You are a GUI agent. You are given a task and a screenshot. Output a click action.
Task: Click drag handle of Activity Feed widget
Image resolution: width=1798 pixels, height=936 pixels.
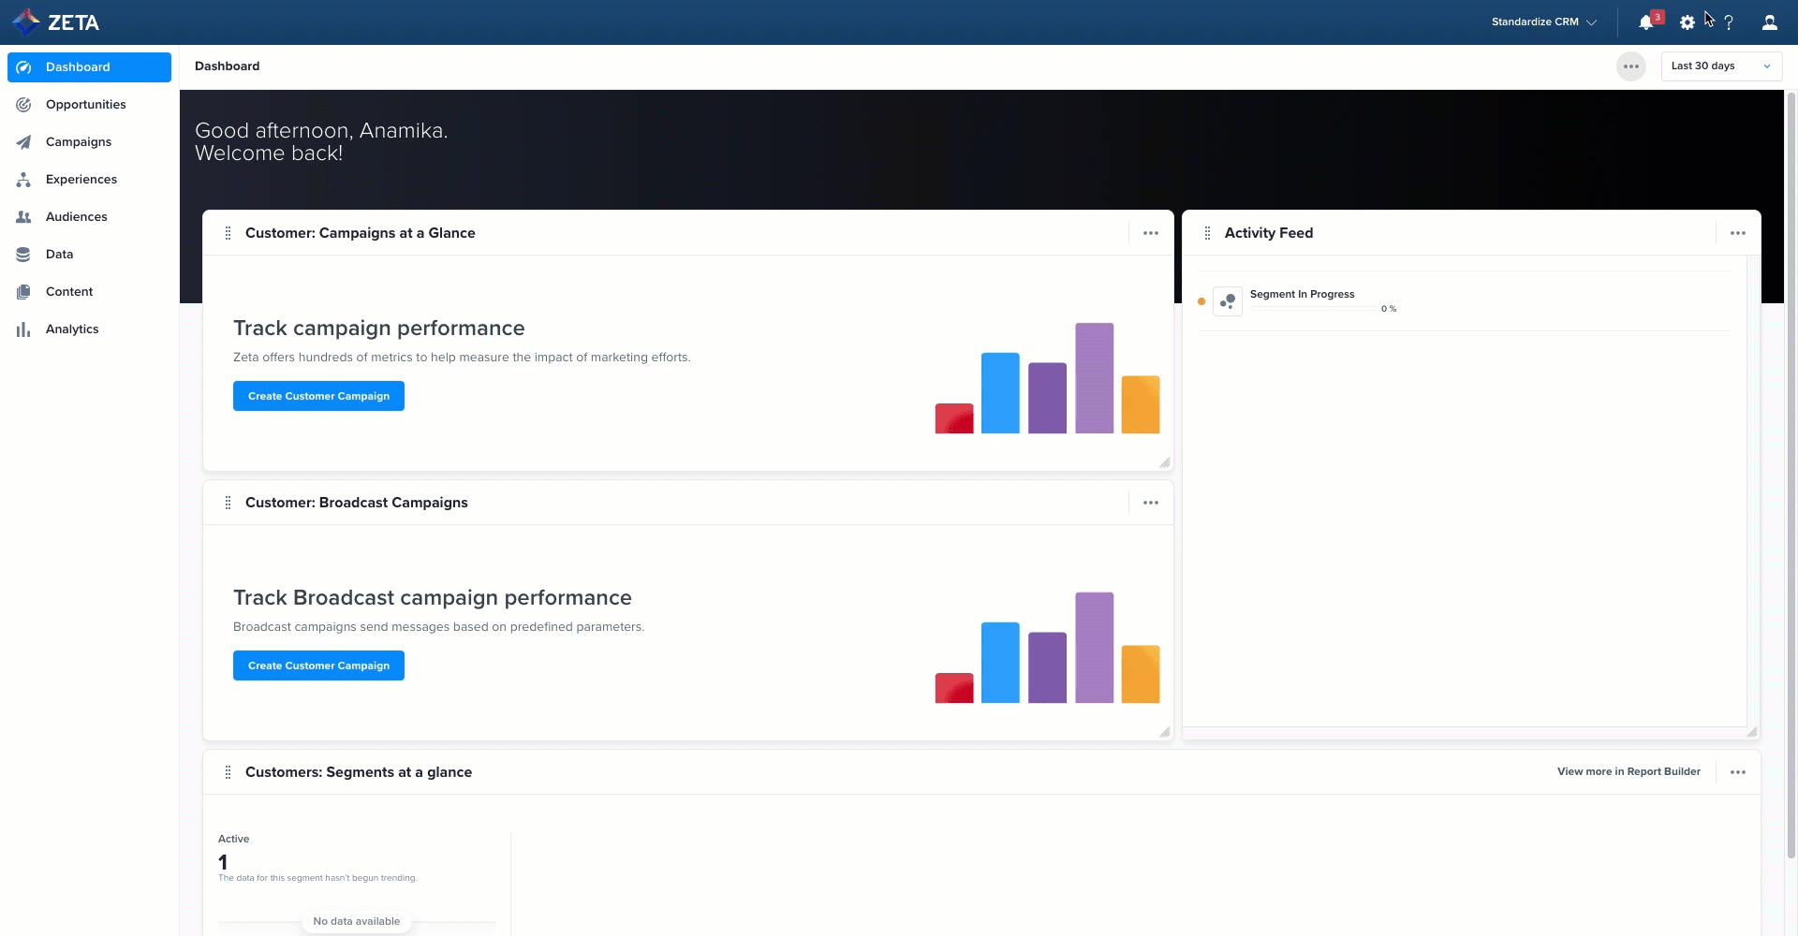pos(1207,233)
